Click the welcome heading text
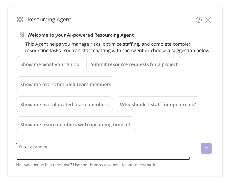The height and width of the screenshot is (183, 230). pos(80,35)
